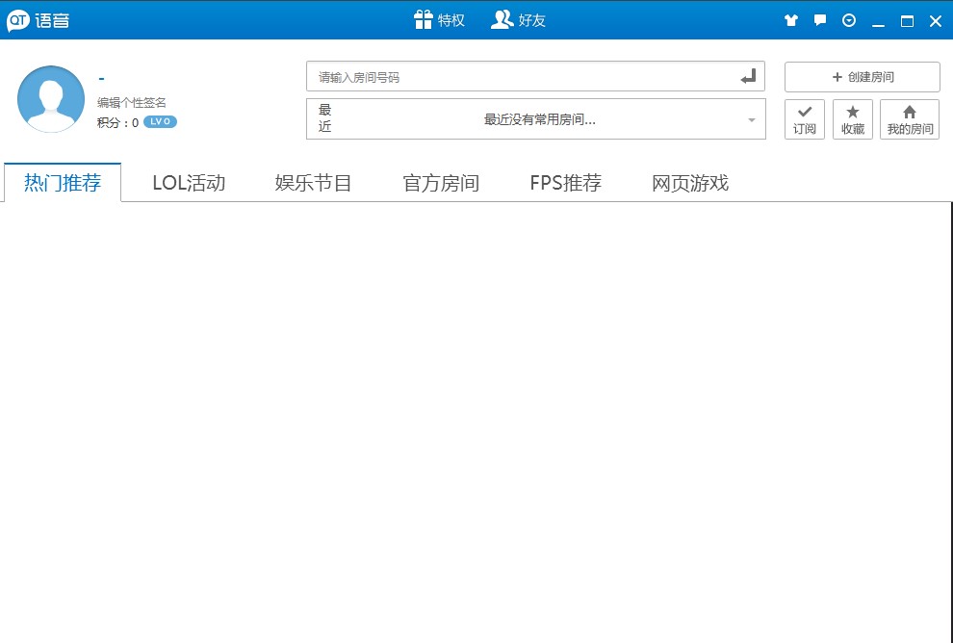
Task: Go to 我的房间 home button
Action: pyautogui.click(x=910, y=119)
